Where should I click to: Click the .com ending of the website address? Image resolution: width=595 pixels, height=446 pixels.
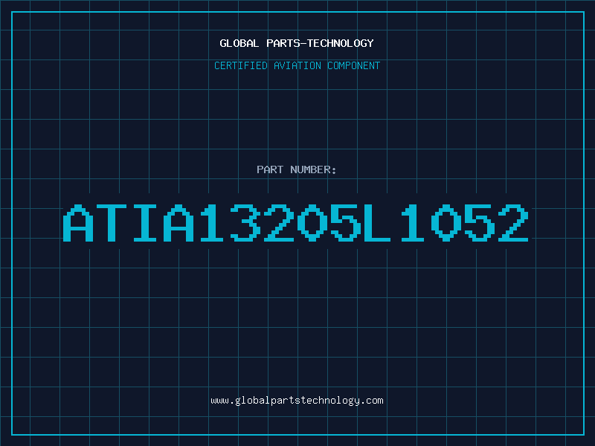pyautogui.click(x=371, y=401)
